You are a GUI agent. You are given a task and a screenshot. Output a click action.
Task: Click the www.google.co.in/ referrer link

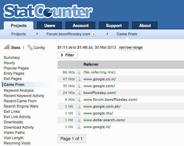[x=100, y=79]
